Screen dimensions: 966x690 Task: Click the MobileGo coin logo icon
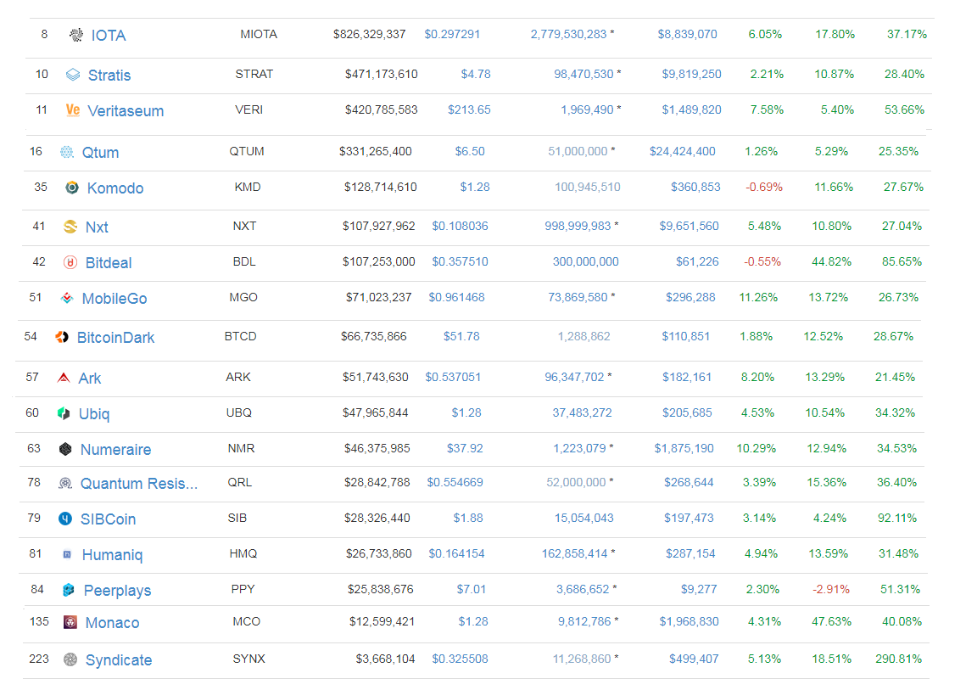coord(66,299)
